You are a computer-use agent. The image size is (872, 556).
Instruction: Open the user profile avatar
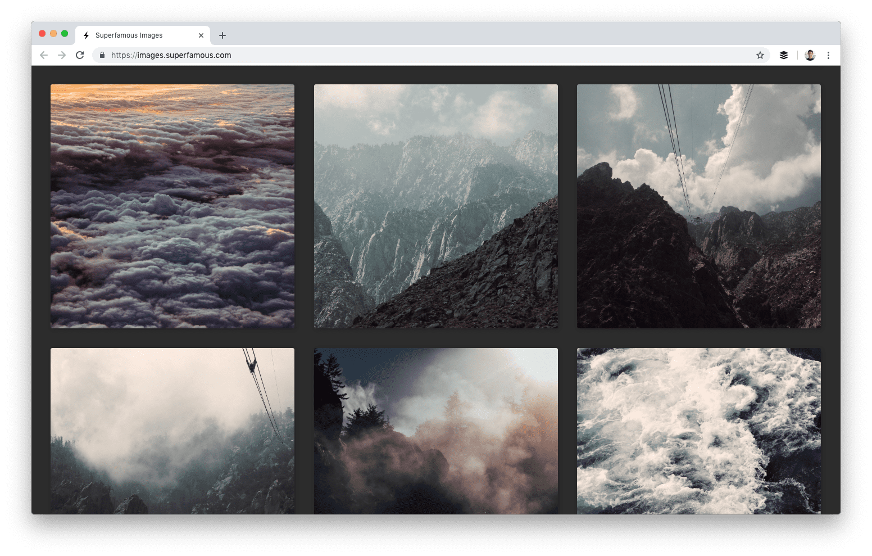coord(810,55)
